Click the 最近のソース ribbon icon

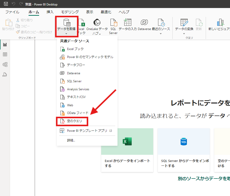(x=161, y=22)
